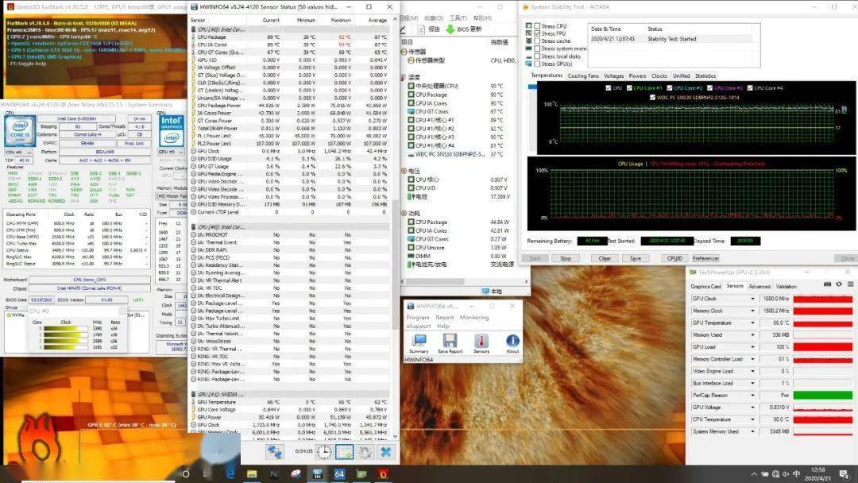
Task: Click the network transfer arrows icon
Action: point(274,452)
